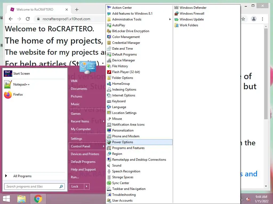Open Pictures in start menu
The image size is (273, 204).
(77, 96)
